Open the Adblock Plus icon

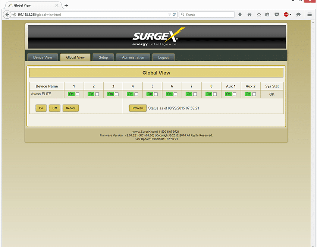tap(286, 15)
